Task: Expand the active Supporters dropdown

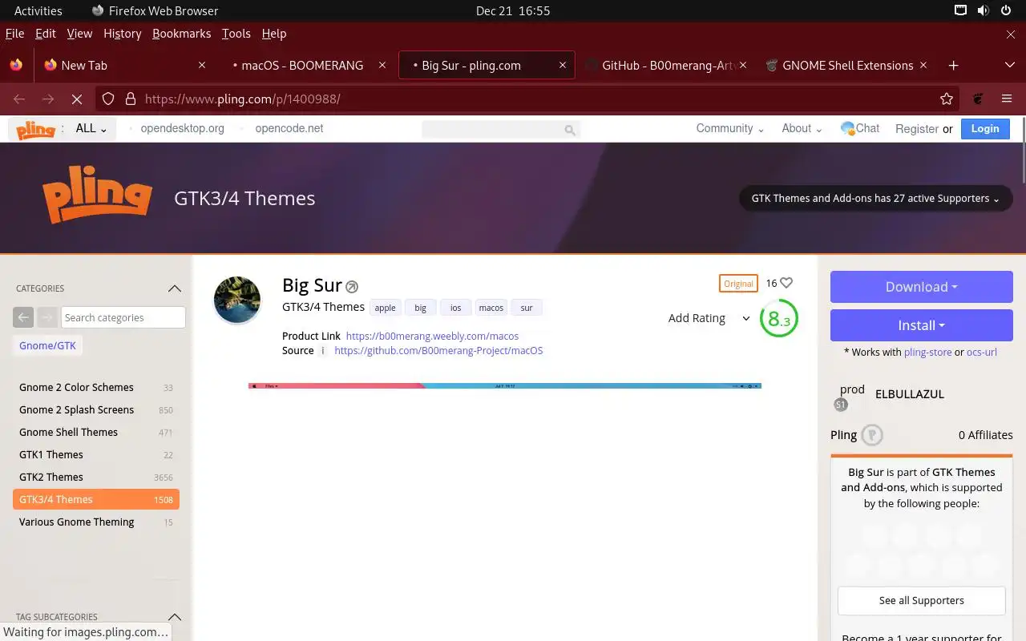Action: 875,198
